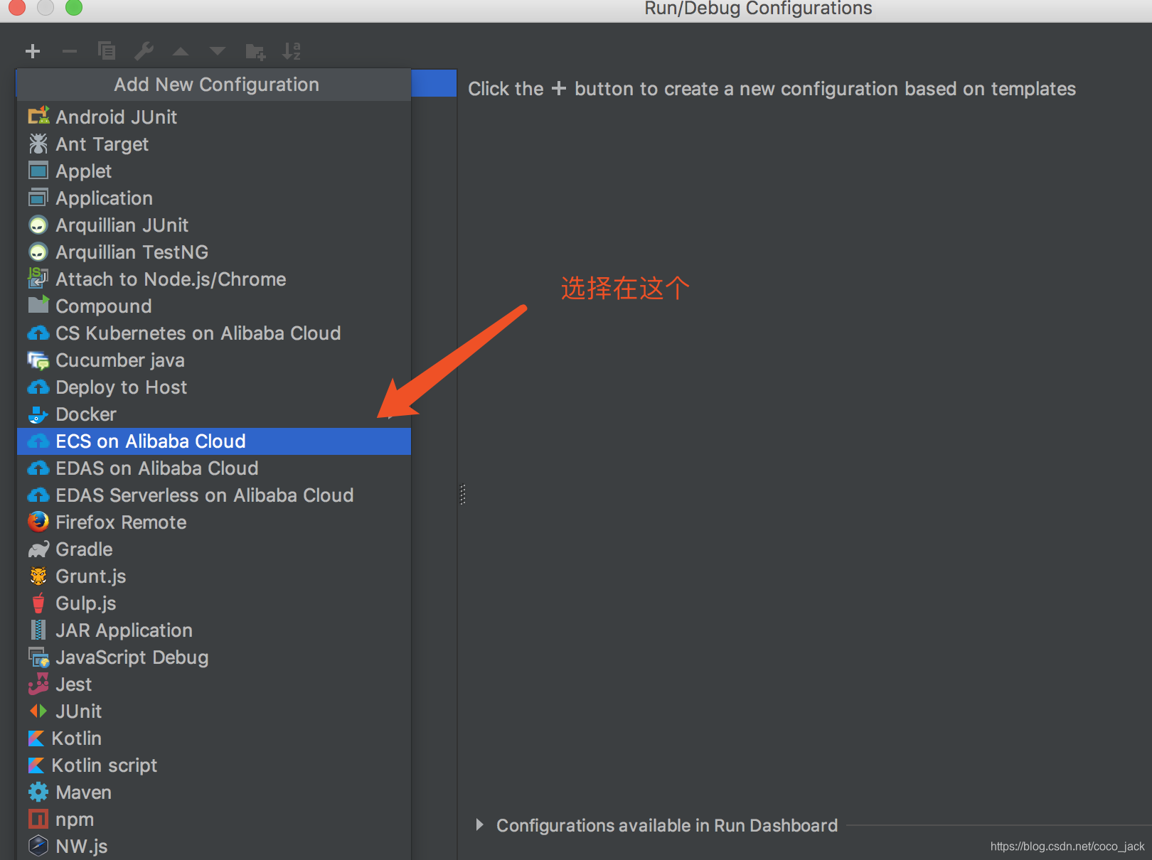Click the npm red icon

(x=38, y=819)
